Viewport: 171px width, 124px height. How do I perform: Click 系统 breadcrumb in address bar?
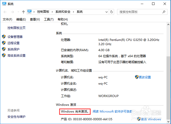click(x=80, y=12)
